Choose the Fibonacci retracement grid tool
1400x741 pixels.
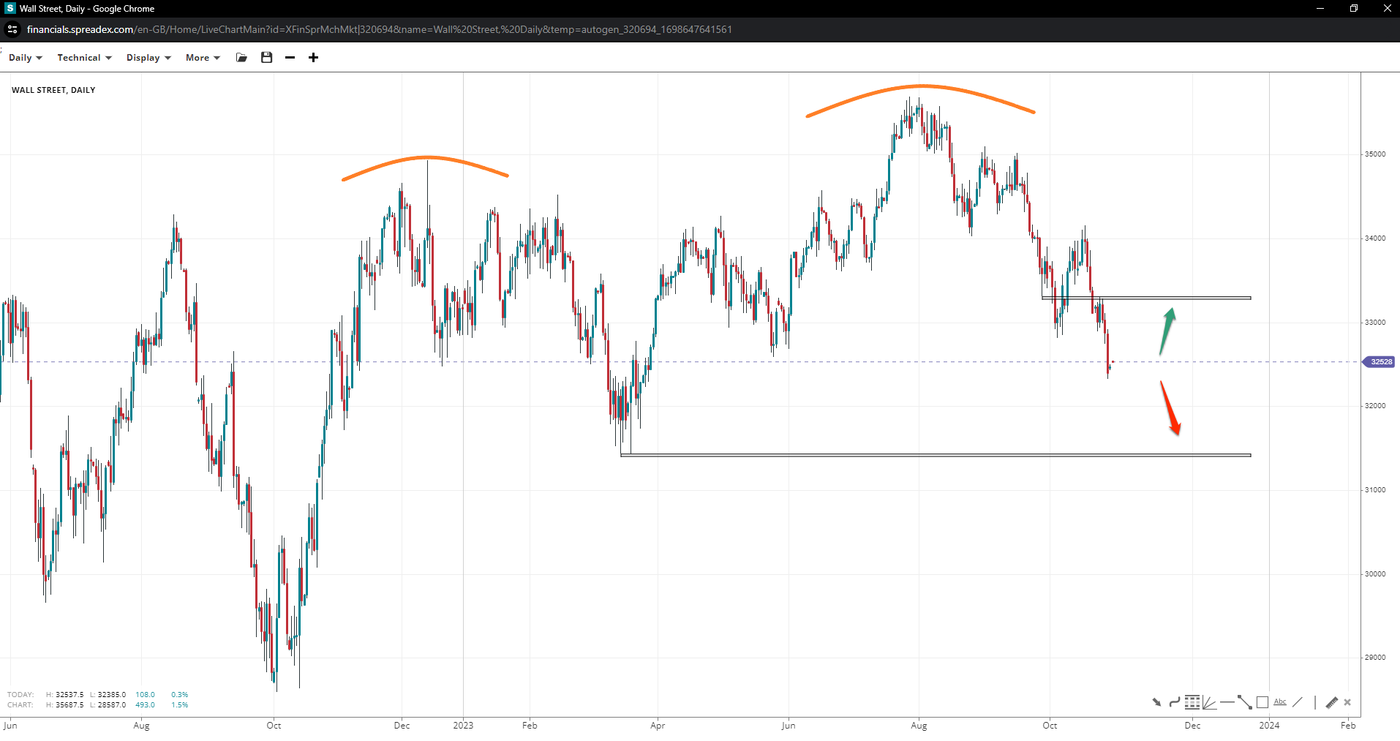1192,702
